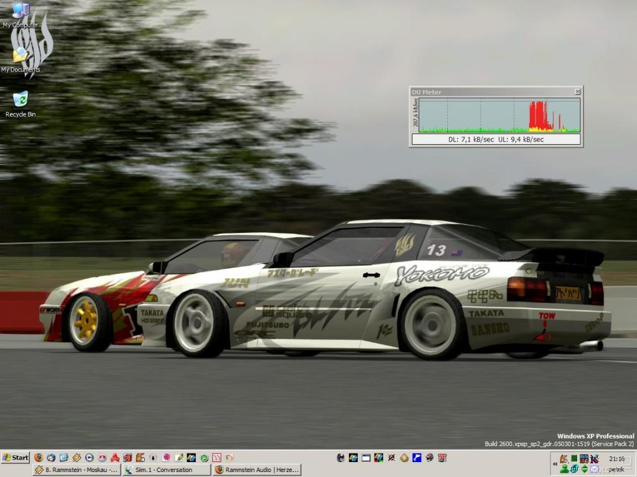This screenshot has width=637, height=477.
Task: Click the pink flower Quick Launch icon
Action: [x=166, y=458]
